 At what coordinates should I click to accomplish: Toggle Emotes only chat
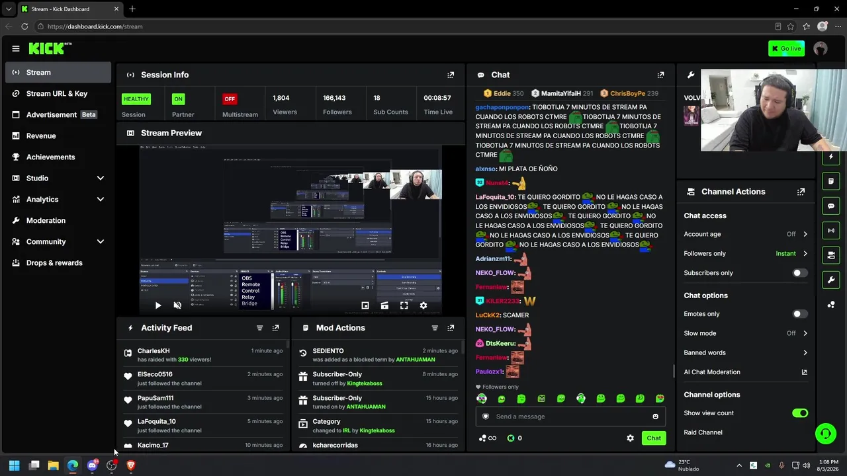coord(799,314)
